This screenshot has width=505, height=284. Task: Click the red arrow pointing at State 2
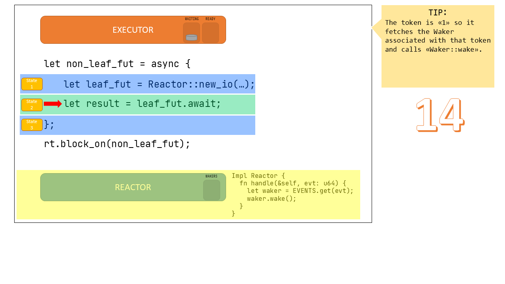52,104
